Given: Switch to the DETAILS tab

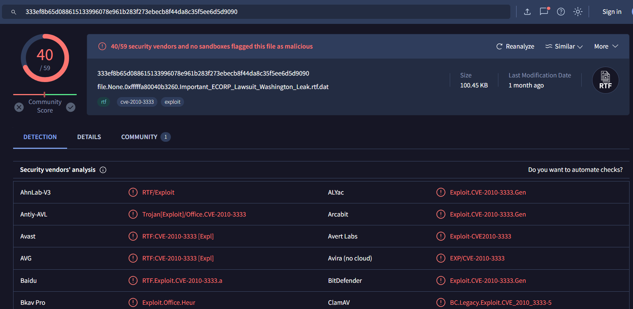Looking at the screenshot, I should [x=89, y=137].
